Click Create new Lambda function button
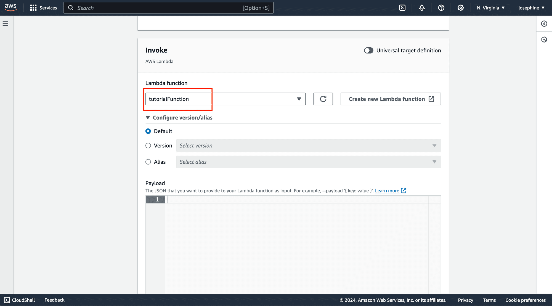Screen dimensions: 552x306 click(391, 99)
